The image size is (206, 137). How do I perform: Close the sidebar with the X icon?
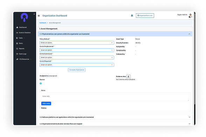(34, 14)
